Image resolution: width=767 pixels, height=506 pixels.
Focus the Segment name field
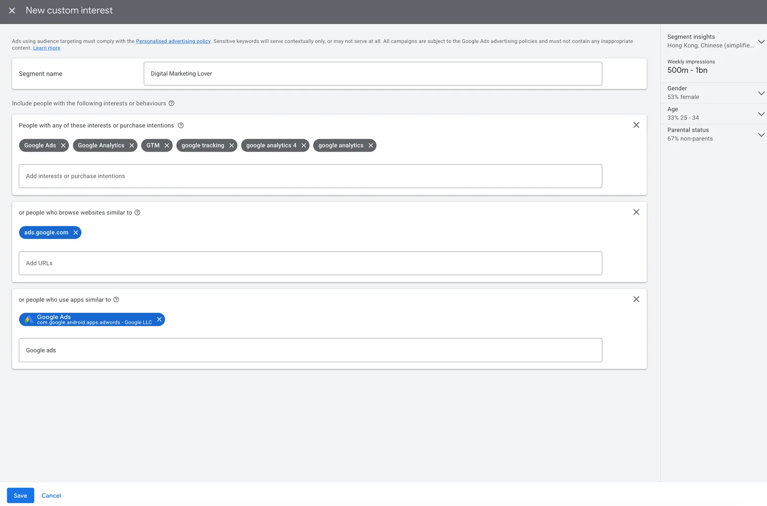click(373, 74)
